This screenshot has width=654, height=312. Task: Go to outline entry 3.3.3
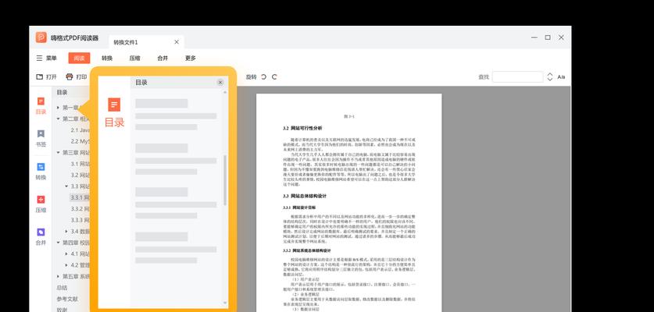click(80, 220)
